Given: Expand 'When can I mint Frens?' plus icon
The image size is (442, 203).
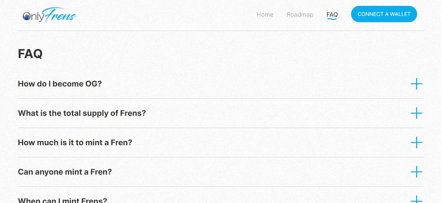Looking at the screenshot, I should click(416, 199).
